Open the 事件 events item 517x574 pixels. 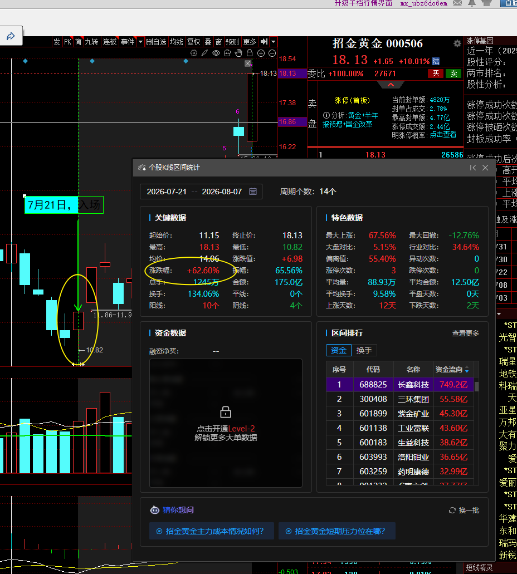[128, 42]
